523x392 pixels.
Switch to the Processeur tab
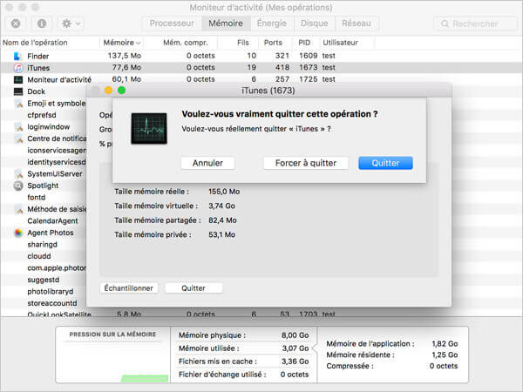tap(172, 24)
